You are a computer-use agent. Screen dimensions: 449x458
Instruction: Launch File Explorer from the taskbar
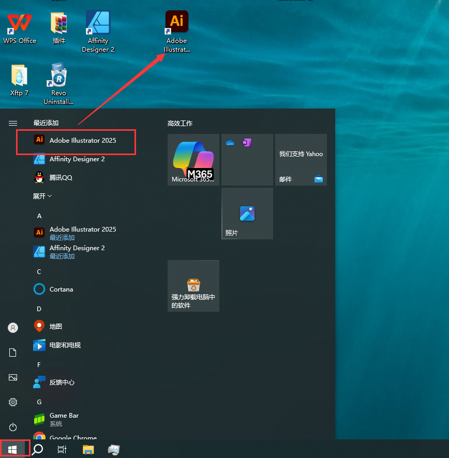(88, 449)
